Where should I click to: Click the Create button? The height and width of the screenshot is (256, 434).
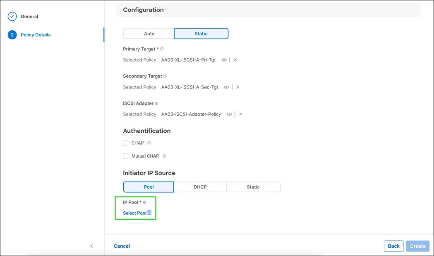tap(417, 246)
